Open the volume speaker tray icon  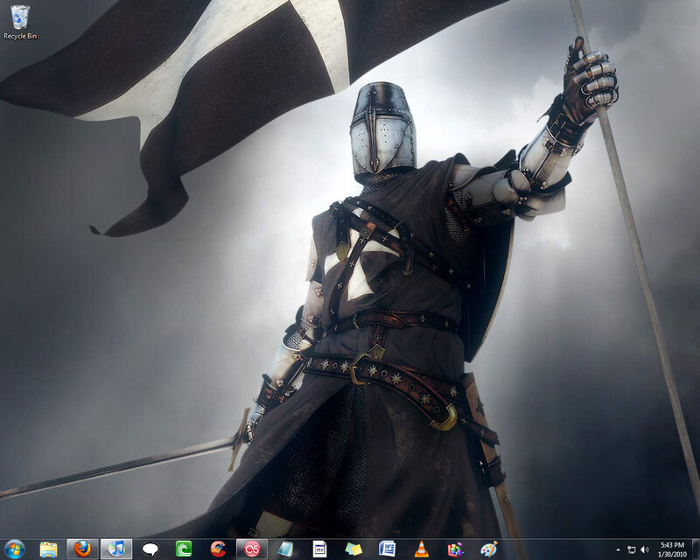tap(645, 549)
